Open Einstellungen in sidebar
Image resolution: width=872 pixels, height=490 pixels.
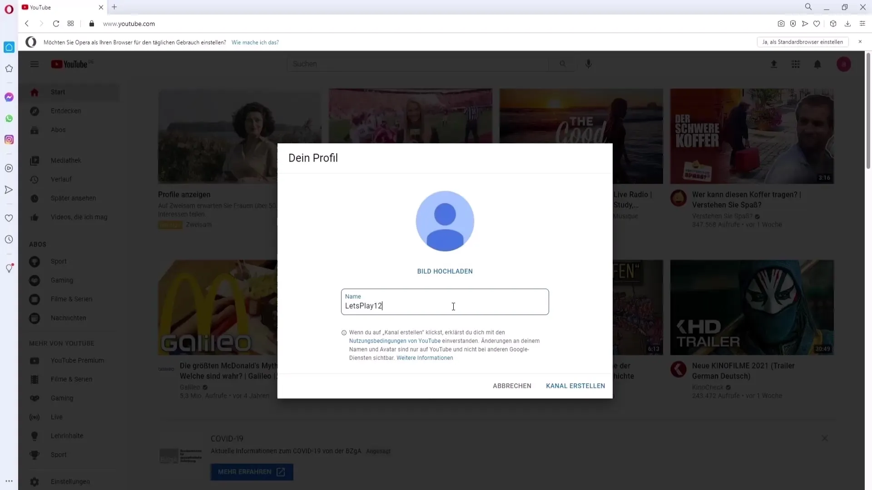pos(69,482)
